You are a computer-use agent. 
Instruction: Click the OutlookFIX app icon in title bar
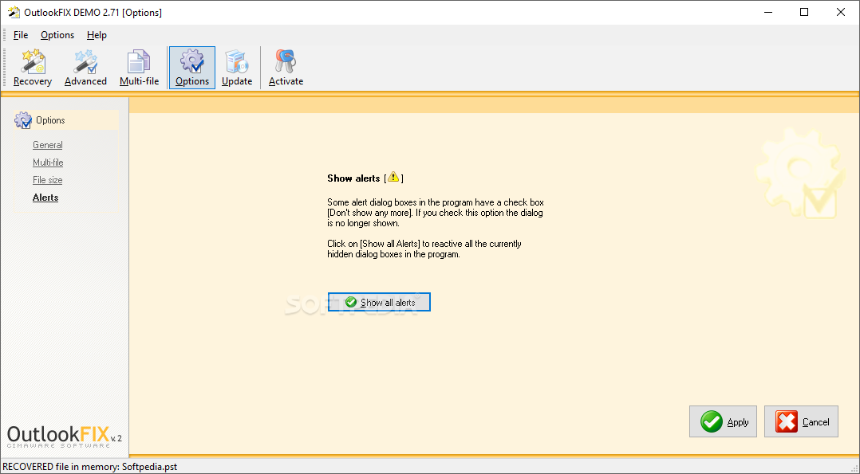coord(14,12)
